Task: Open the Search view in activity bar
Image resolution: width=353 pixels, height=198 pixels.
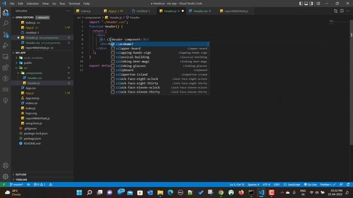Action: (x=6, y=23)
